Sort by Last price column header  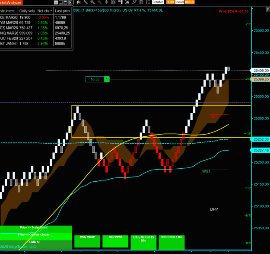tap(62, 11)
